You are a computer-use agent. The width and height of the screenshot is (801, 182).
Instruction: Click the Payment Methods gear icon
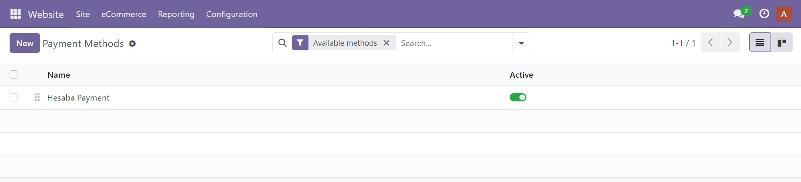click(x=132, y=44)
